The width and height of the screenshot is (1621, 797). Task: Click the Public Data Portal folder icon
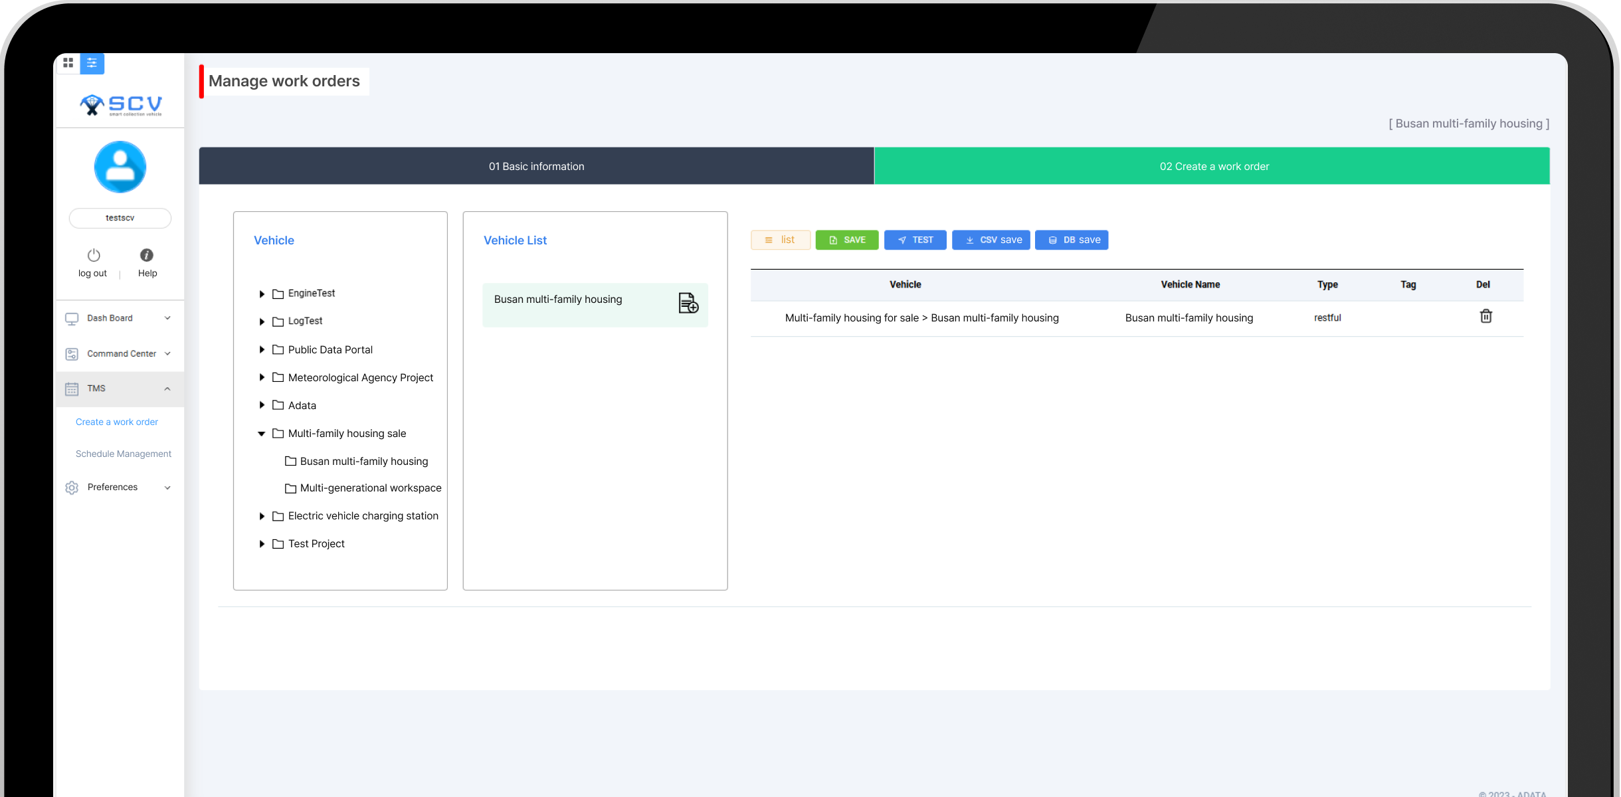(278, 349)
